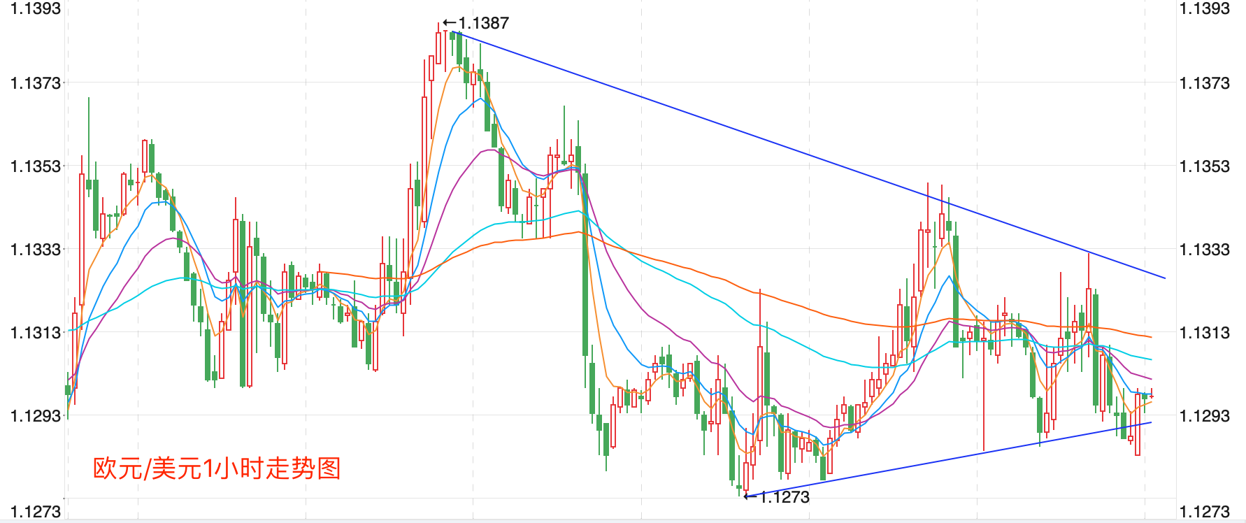Click 1.1373 on the left price axis
Image resolution: width=1246 pixels, height=523 pixels.
[x=36, y=83]
